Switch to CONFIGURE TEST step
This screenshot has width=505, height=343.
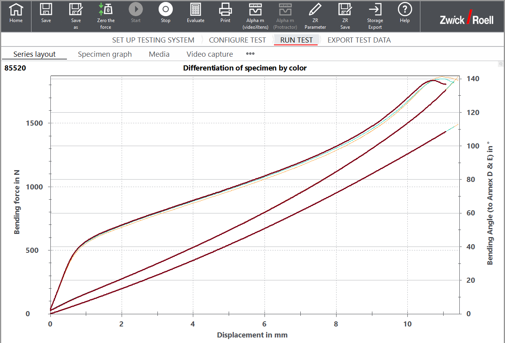pyautogui.click(x=237, y=40)
